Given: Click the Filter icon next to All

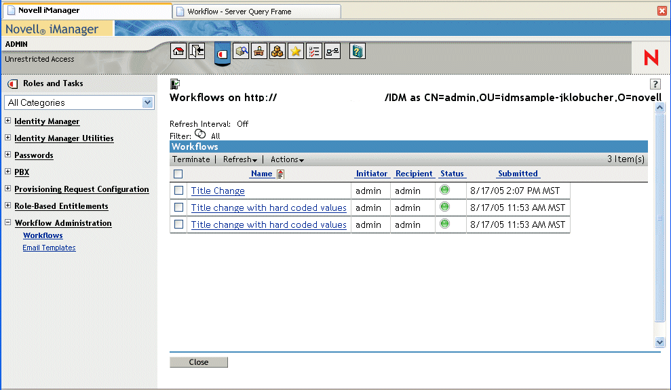Looking at the screenshot, I should 200,134.
